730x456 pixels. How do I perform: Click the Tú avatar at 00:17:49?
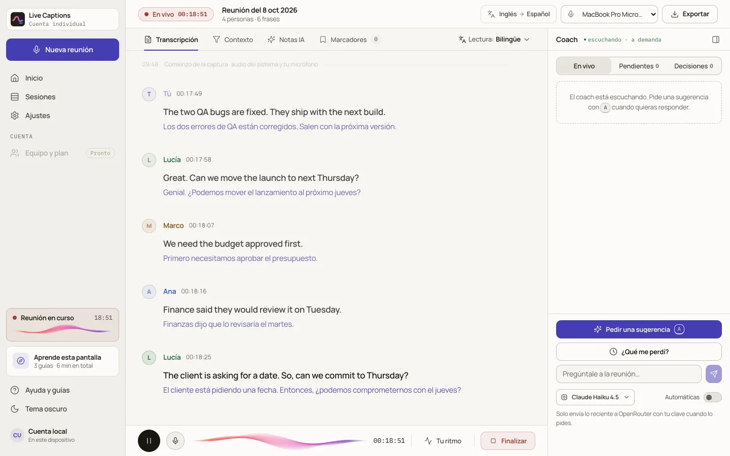[149, 94]
